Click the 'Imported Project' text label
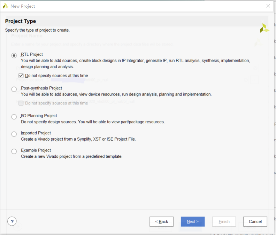Image resolution: width=276 pixels, height=235 pixels. click(36, 133)
